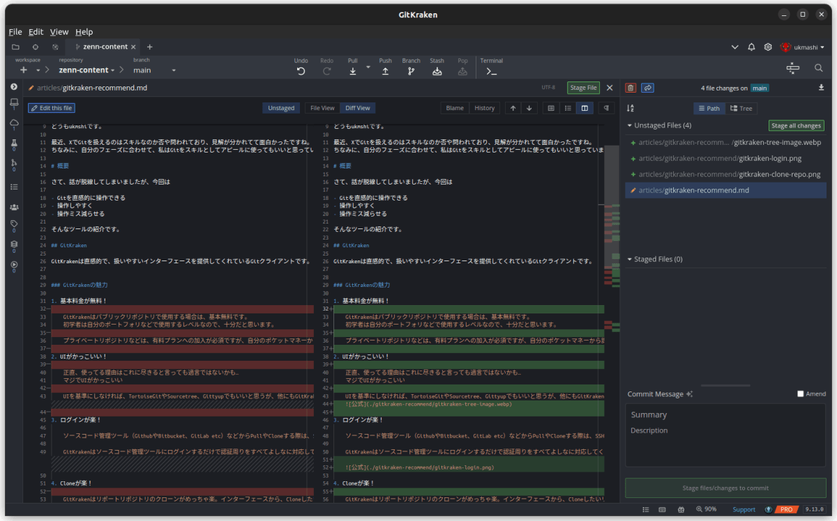Create a branch with the Branch icon

click(x=411, y=70)
